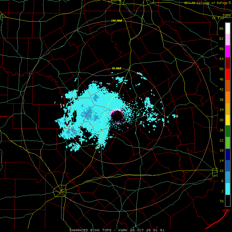
Task: Select the white swatch in the legend
Action: click(x=228, y=28)
